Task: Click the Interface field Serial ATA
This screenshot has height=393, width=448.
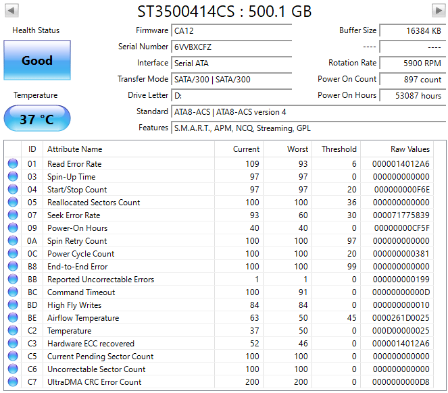Action: click(231, 63)
